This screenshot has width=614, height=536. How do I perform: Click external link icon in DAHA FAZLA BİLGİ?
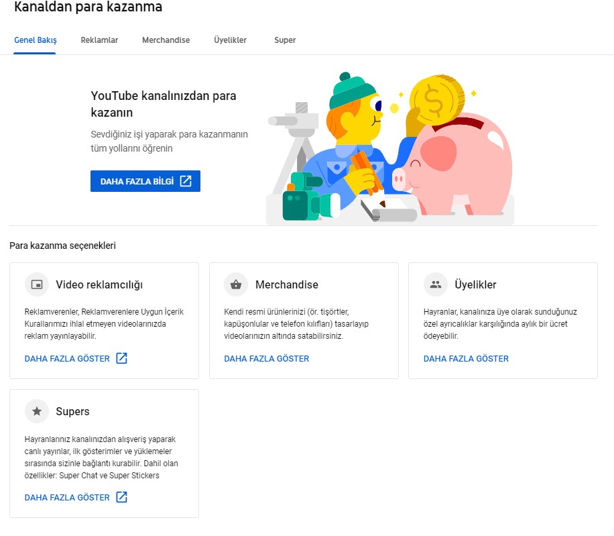[x=186, y=181]
